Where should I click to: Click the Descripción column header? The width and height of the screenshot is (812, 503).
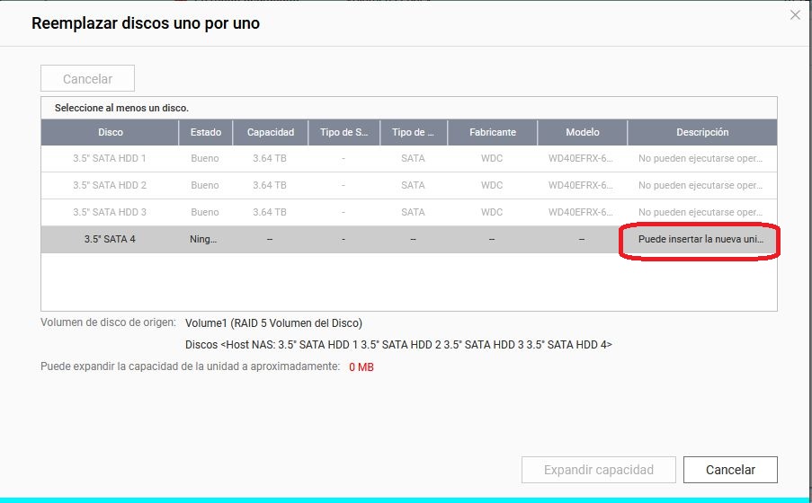[701, 132]
